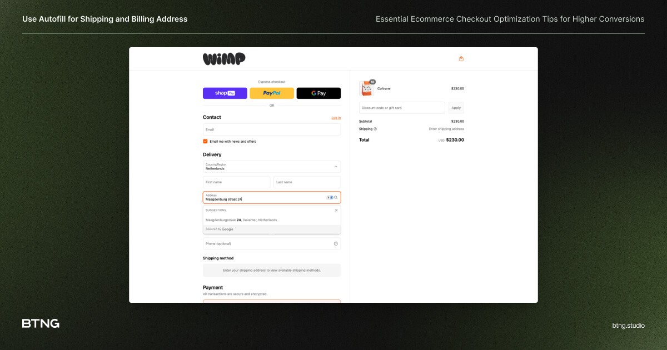Click the Payment section heading

(213, 287)
